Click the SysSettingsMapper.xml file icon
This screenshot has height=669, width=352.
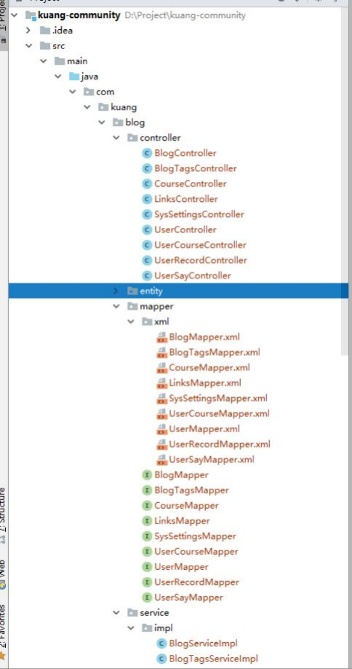point(161,398)
